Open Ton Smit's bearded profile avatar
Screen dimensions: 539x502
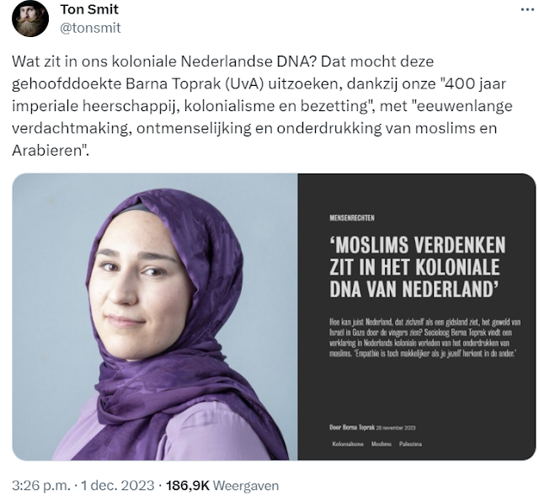pos(30,19)
